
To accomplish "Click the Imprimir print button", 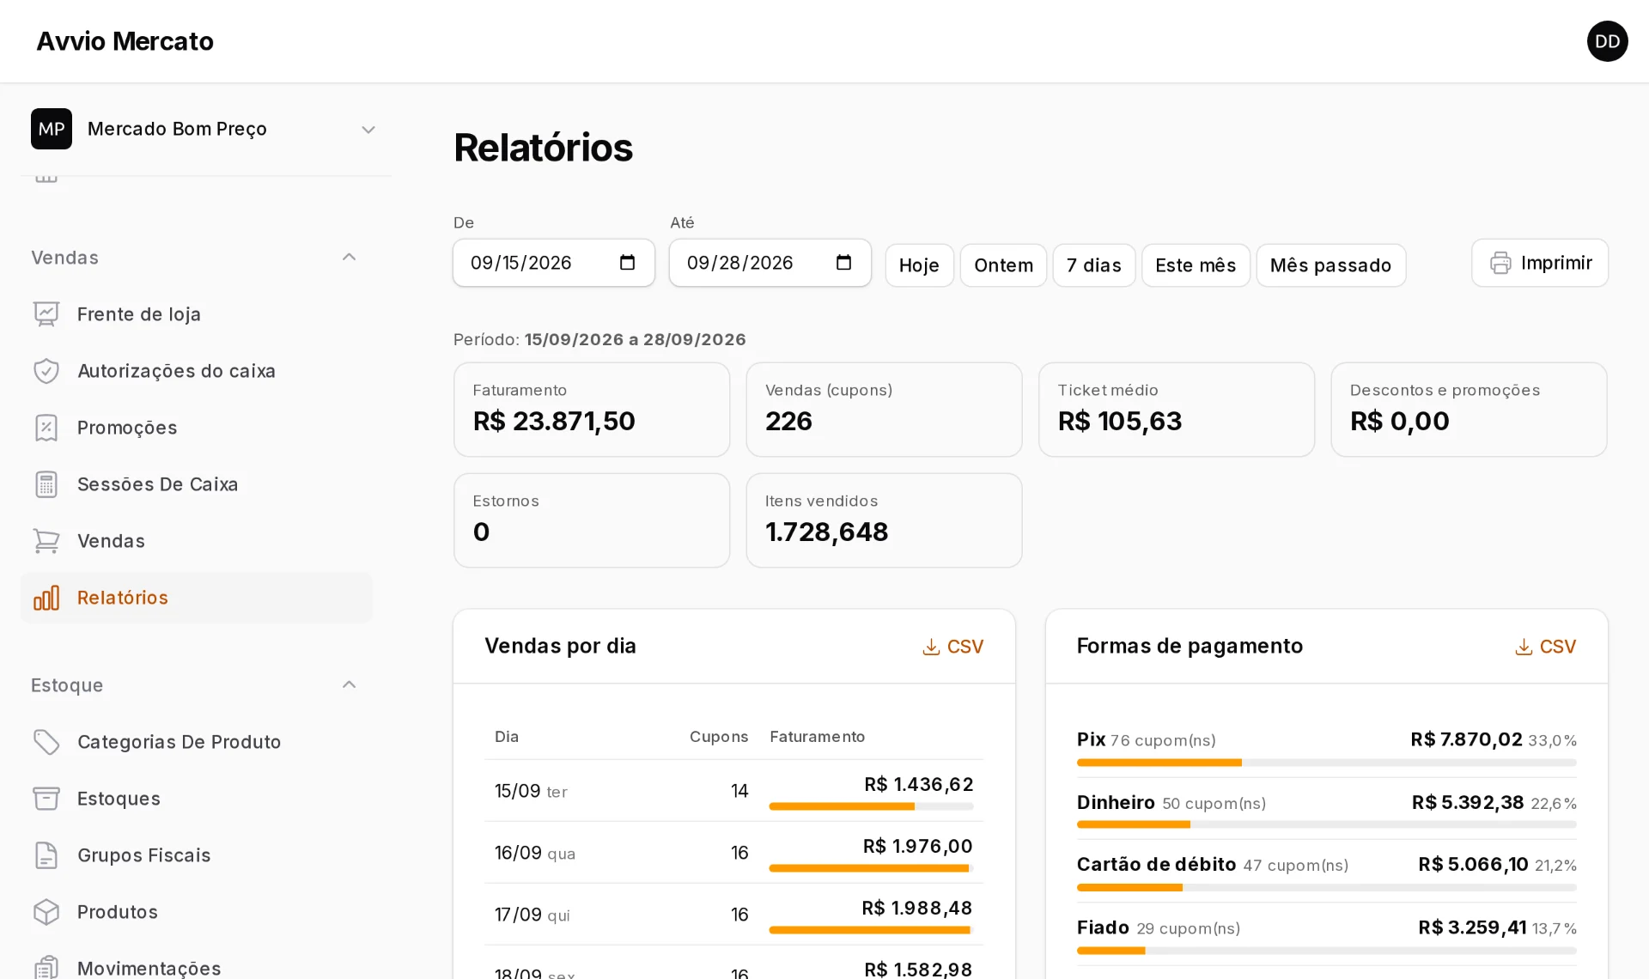I will tap(1540, 263).
